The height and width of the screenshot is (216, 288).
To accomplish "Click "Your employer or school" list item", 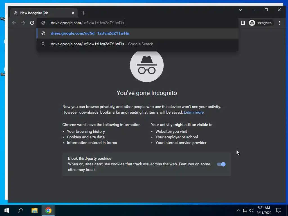I will [177, 137].
